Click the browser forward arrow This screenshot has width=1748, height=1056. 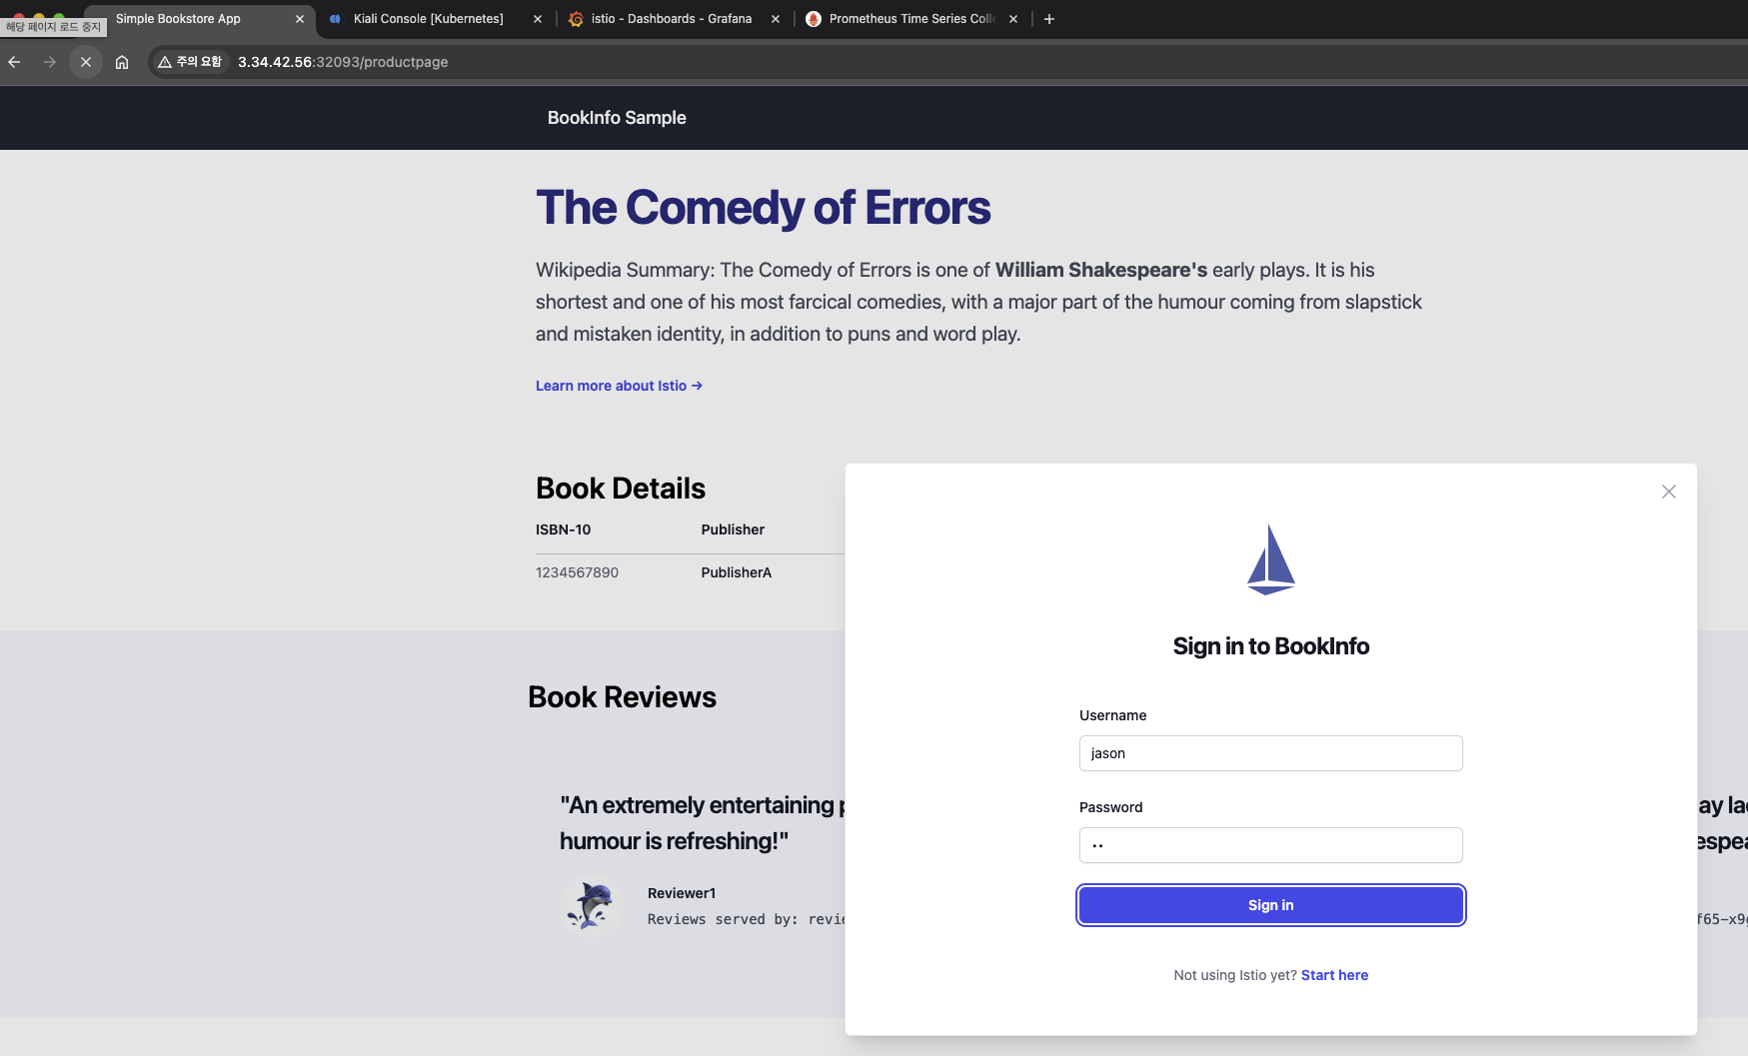point(50,62)
